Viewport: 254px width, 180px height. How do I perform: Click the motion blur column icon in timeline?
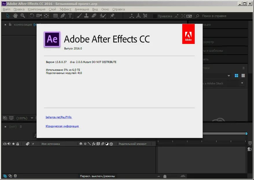102,144
